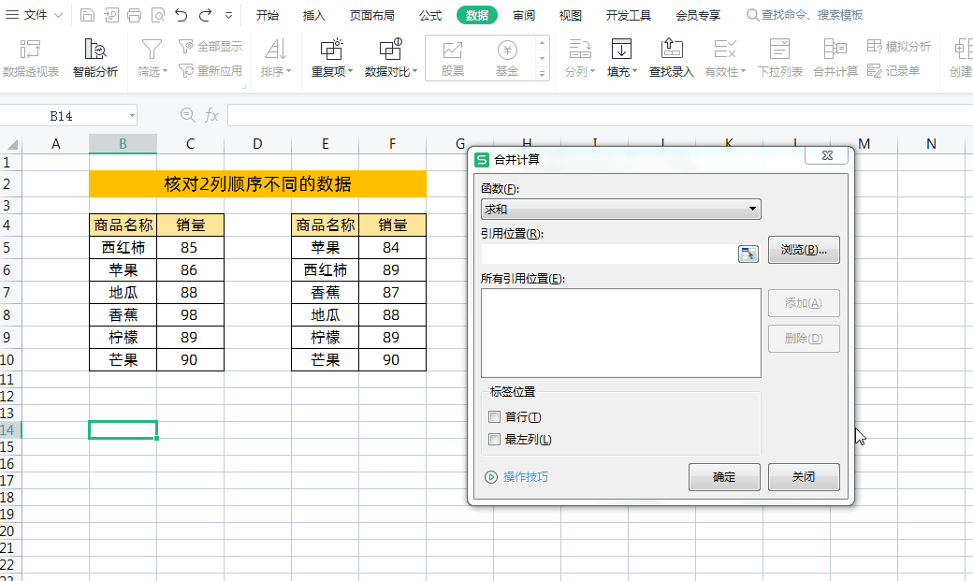
Task: Open the 查找录入 lookup entry tool
Action: click(x=672, y=58)
